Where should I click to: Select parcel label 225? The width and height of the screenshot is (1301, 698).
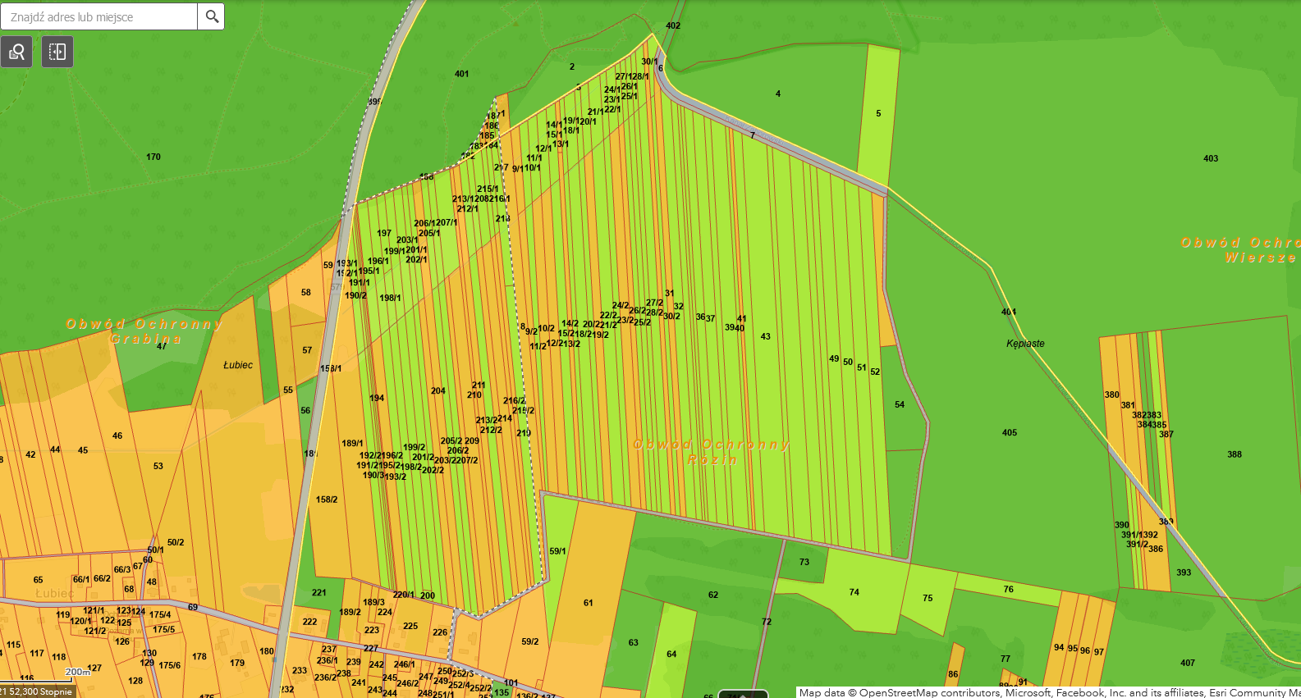coord(410,626)
